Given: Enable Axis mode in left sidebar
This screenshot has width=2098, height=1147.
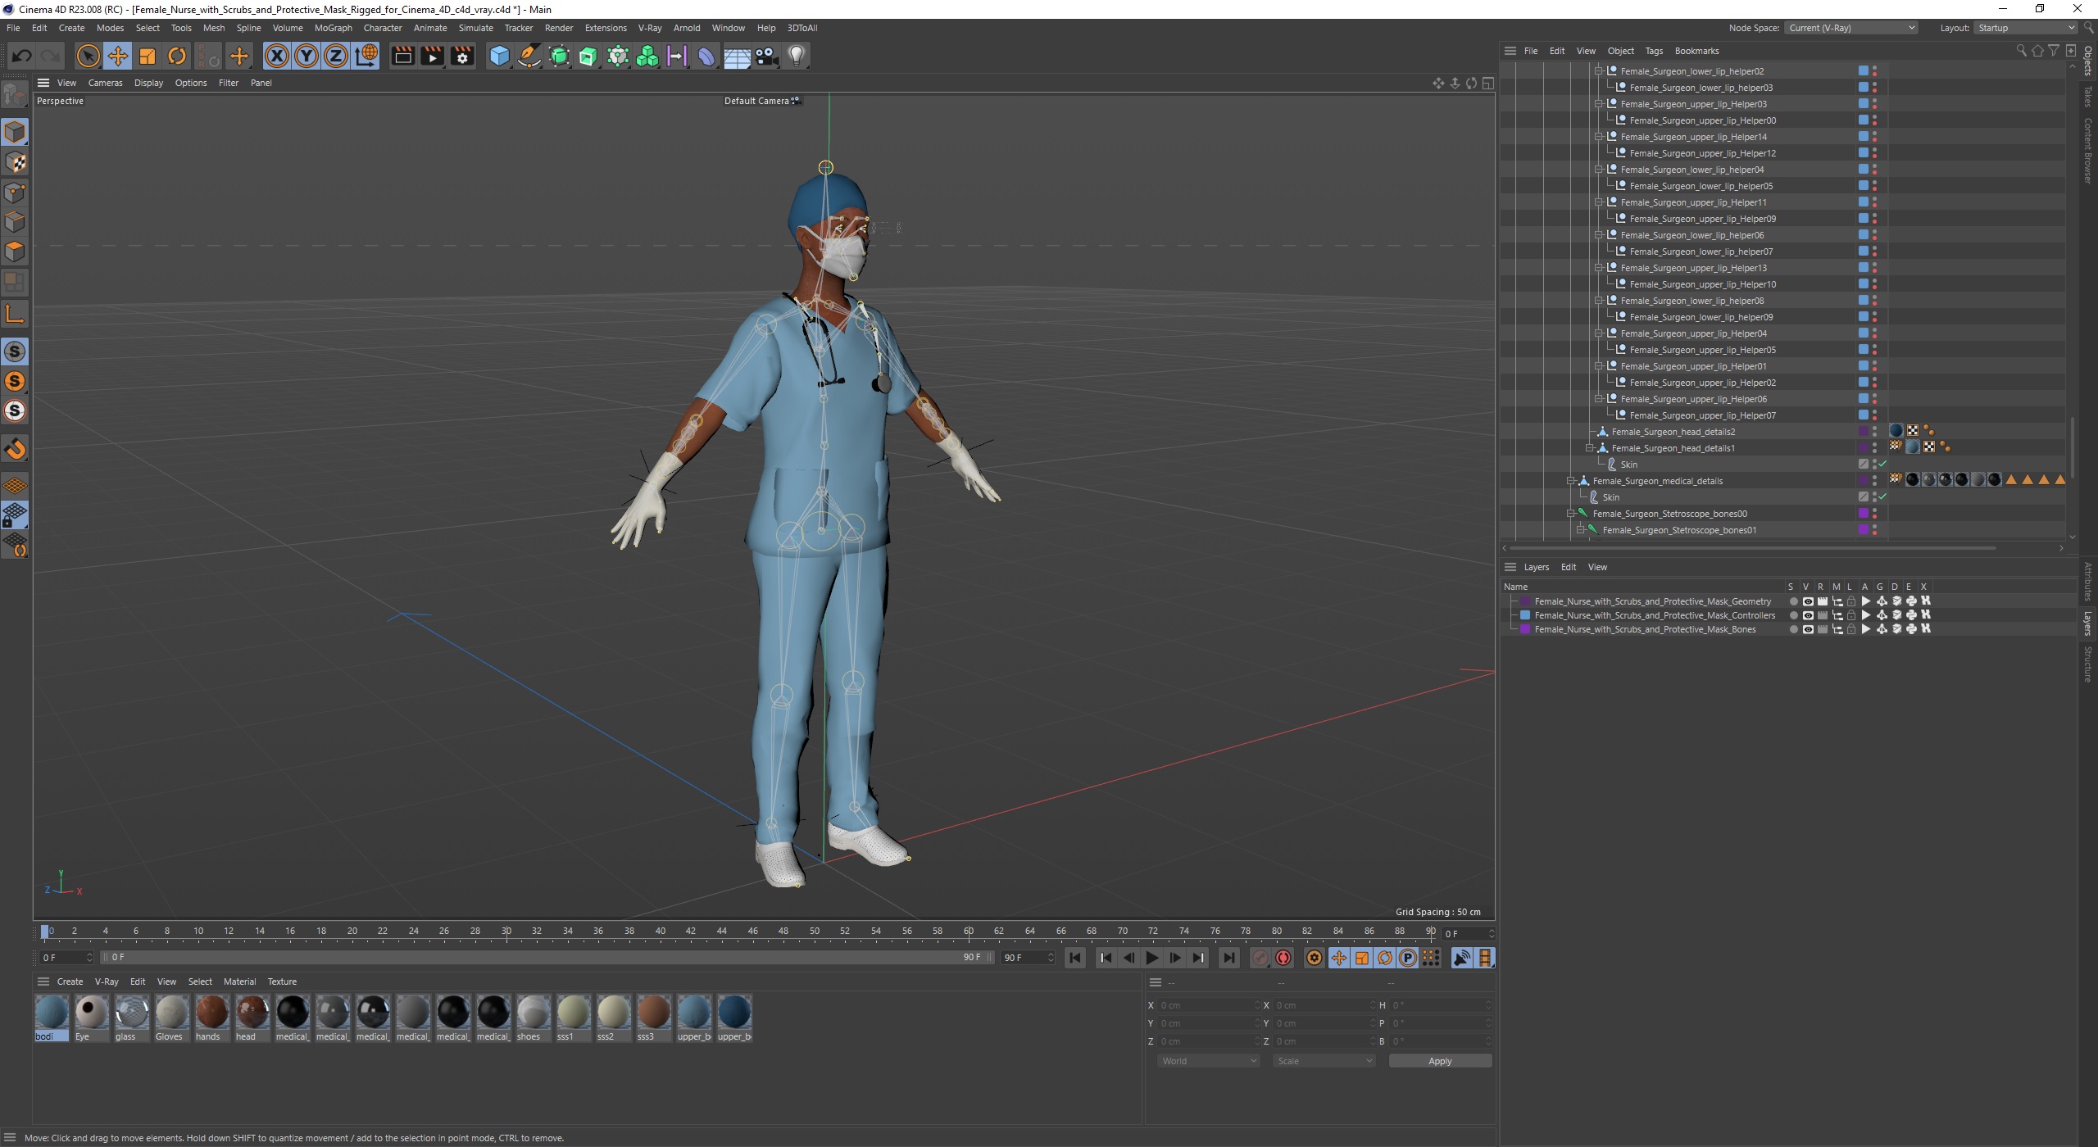Looking at the screenshot, I should pos(15,314).
